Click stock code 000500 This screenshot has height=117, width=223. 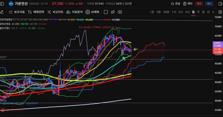(x=34, y=4)
